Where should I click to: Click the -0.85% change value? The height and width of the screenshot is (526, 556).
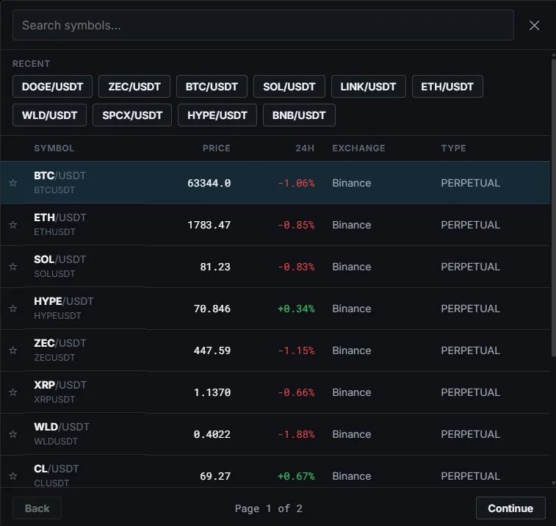coord(296,225)
